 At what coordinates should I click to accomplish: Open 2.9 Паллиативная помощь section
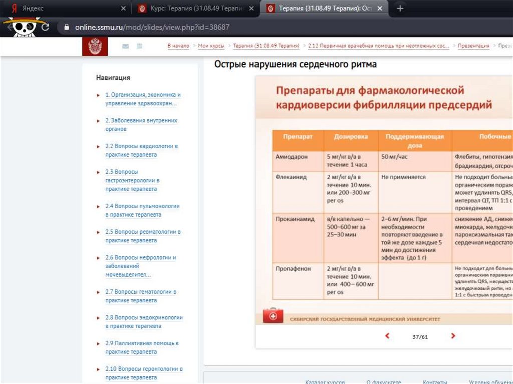[142, 347]
